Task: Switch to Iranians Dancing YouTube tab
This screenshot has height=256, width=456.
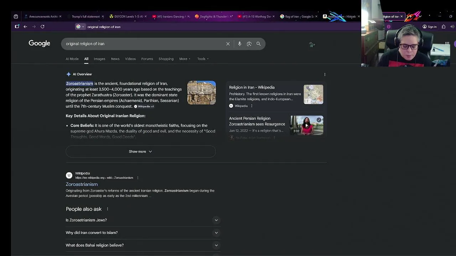Action: (x=170, y=16)
